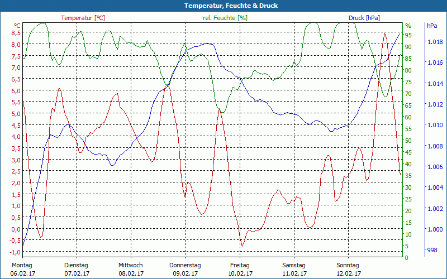Click the '90' humidity axis value
Viewport: 447px width, 279px height.
tap(408, 47)
